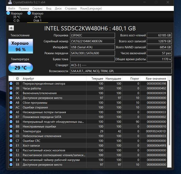The height and width of the screenshot is (174, 181).
Task: Click status icon of row 0C Включения/отключения
Action: tap(11, 93)
